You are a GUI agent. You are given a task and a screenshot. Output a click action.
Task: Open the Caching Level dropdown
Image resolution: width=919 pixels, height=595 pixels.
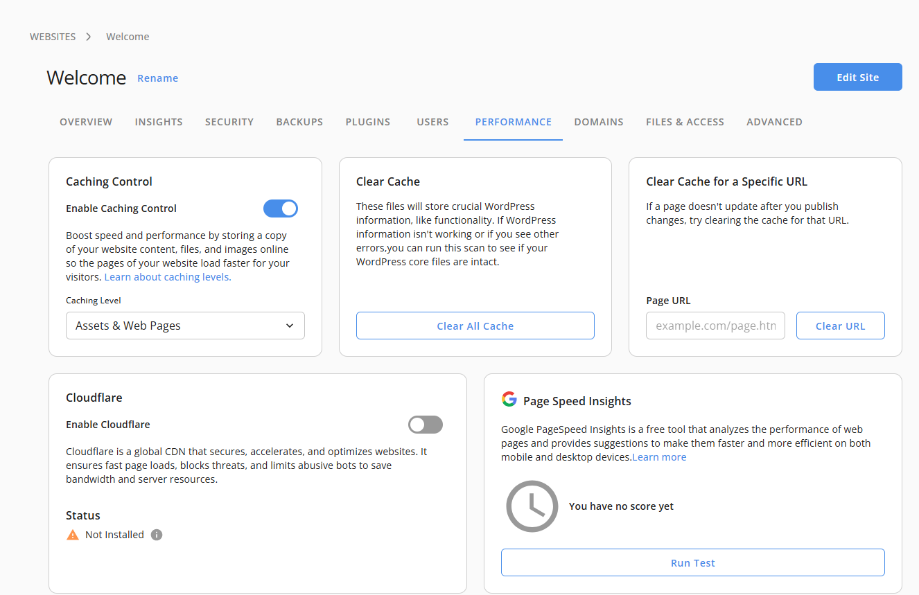185,326
